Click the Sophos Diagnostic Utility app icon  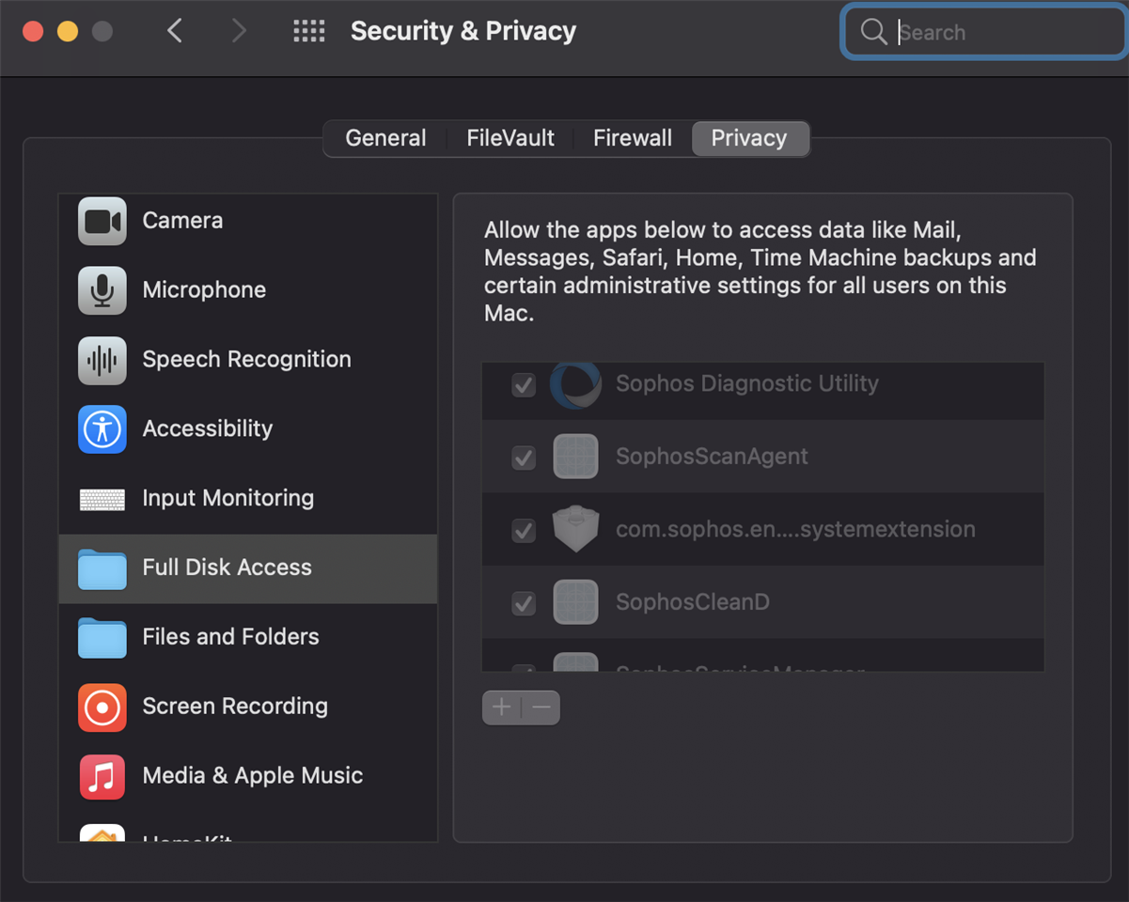tap(575, 384)
